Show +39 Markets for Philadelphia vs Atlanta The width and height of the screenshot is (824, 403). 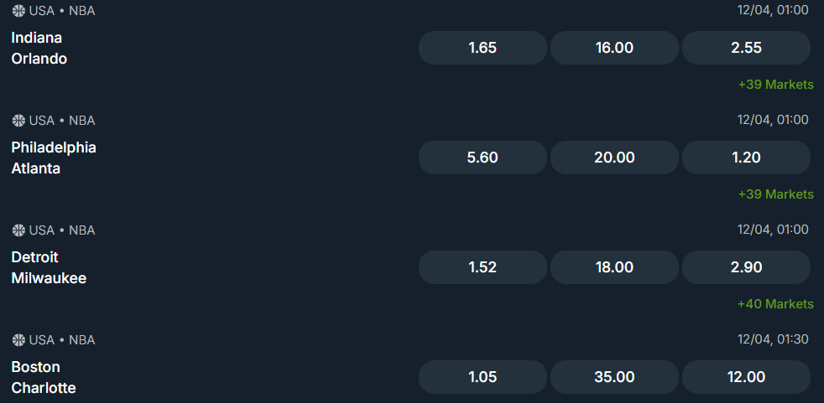(775, 194)
